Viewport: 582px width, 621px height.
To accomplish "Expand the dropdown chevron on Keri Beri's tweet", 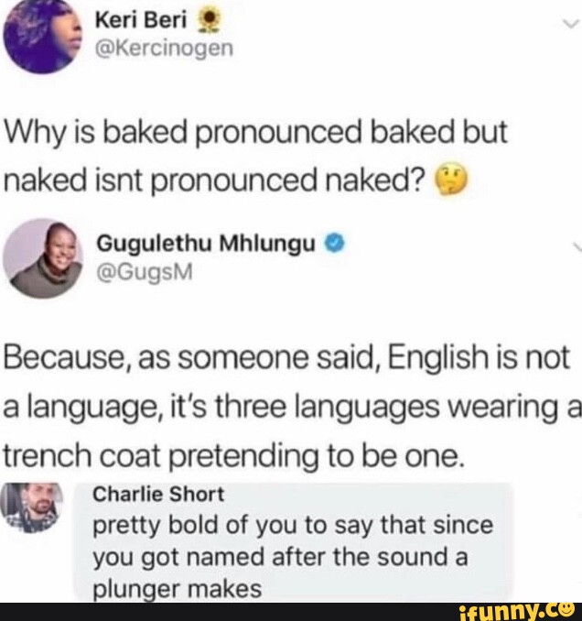I will click(x=570, y=24).
